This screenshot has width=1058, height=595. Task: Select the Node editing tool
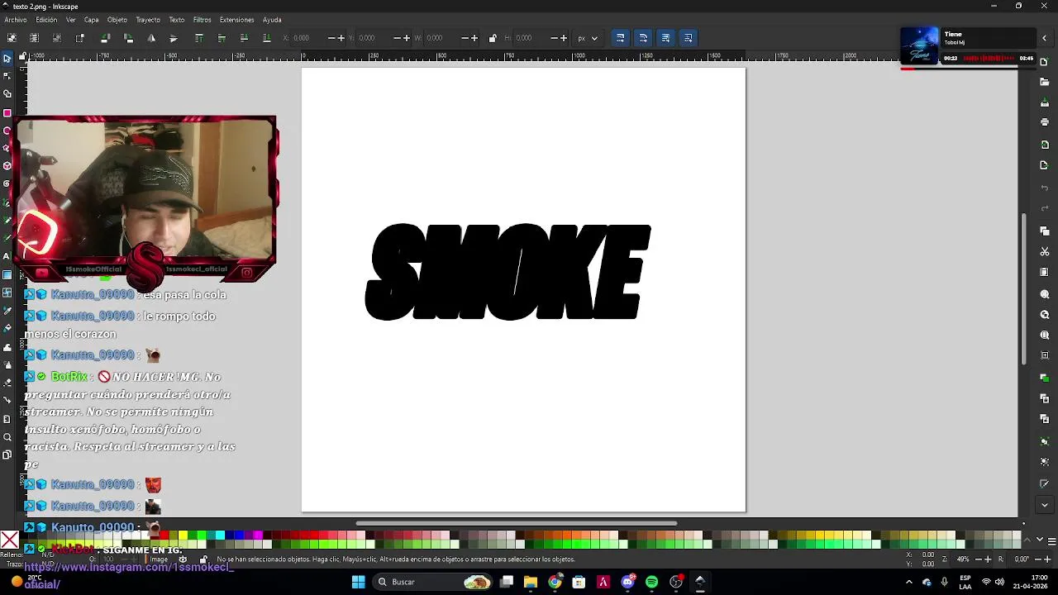[x=7, y=76]
